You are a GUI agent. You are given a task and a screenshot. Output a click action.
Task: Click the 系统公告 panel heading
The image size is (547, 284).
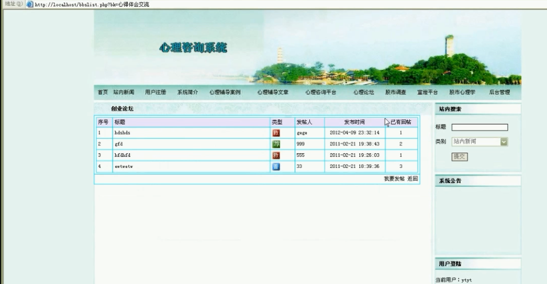(450, 181)
